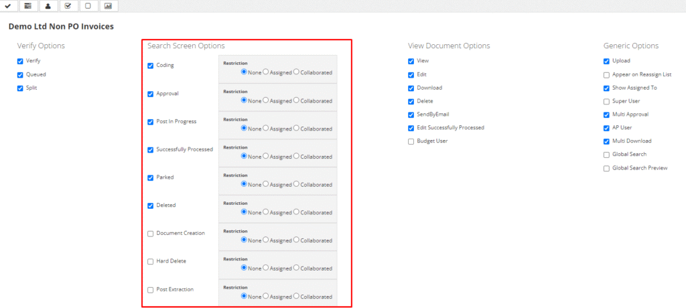Click the checkmark icon in top toolbar
This screenshot has height=308, width=686.
tap(7, 6)
